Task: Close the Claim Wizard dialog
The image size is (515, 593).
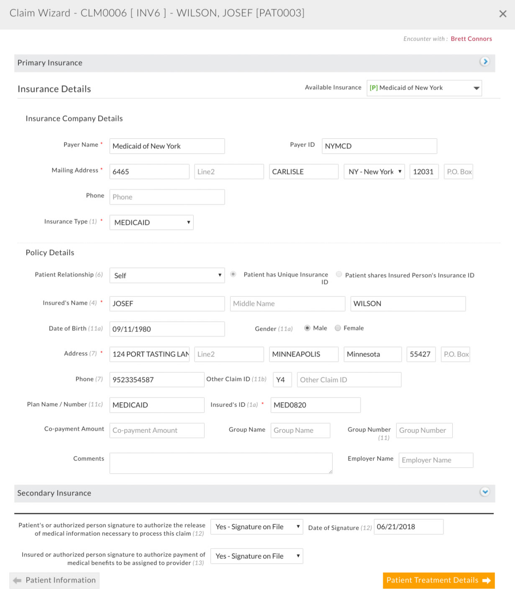Action: tap(502, 14)
